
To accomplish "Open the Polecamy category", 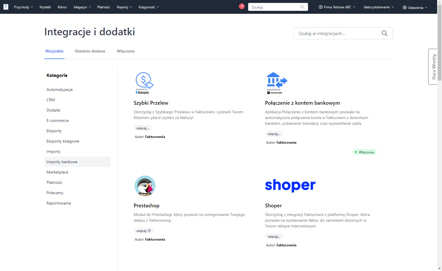I will coord(55,193).
